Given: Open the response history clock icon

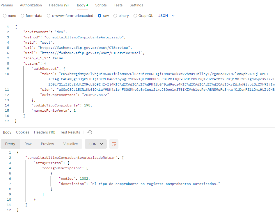Looking at the screenshot, I should tap(90, 132).
